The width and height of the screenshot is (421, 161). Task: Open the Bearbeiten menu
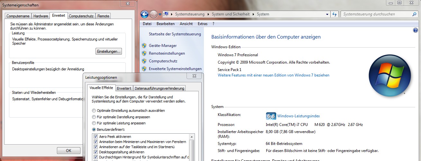(x=166, y=24)
